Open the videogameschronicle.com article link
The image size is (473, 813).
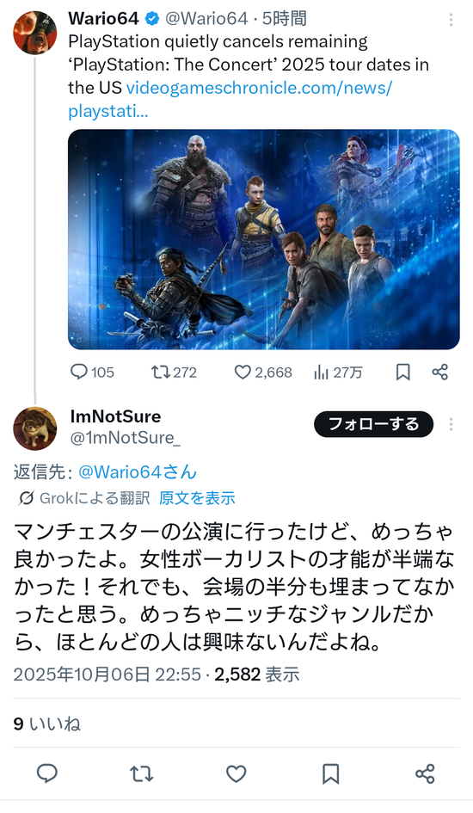[230, 99]
